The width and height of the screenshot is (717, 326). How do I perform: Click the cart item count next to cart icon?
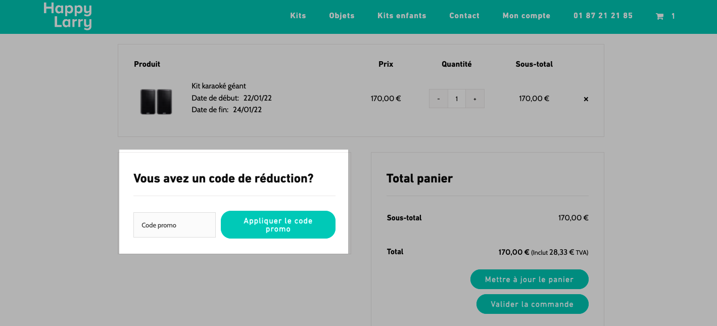(673, 16)
